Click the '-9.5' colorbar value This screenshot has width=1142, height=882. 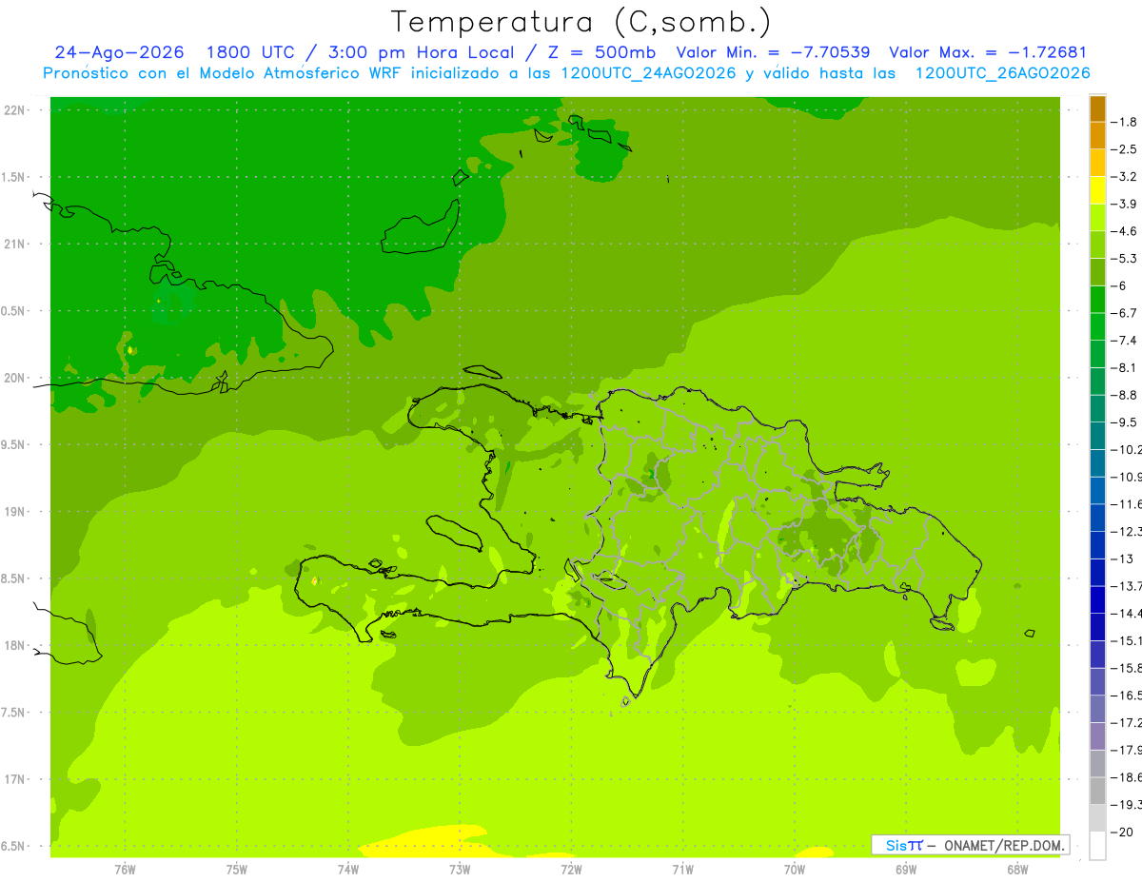[1125, 422]
